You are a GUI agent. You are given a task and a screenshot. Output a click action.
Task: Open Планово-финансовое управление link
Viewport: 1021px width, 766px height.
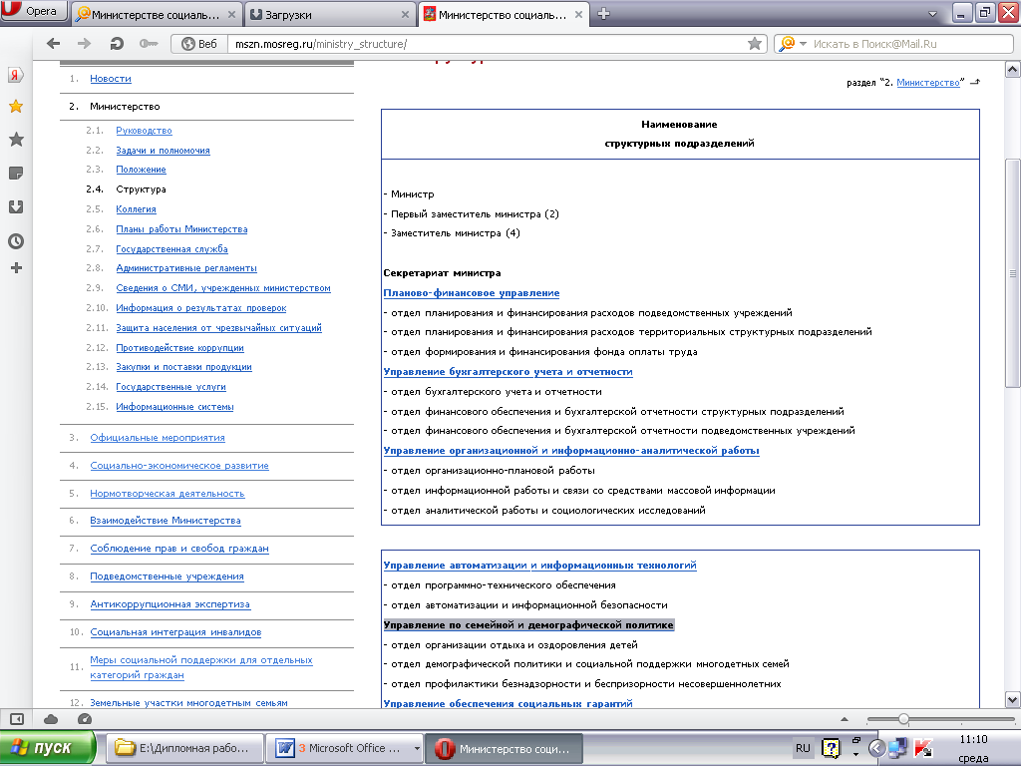pyautogui.click(x=472, y=293)
